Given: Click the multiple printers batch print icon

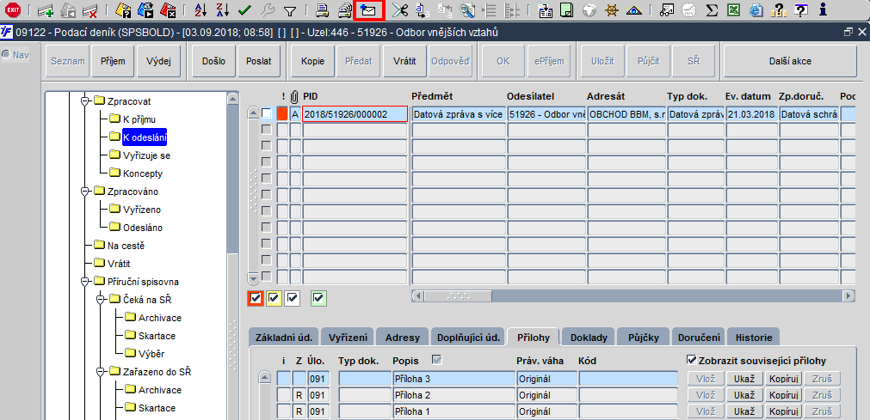Looking at the screenshot, I should [345, 9].
